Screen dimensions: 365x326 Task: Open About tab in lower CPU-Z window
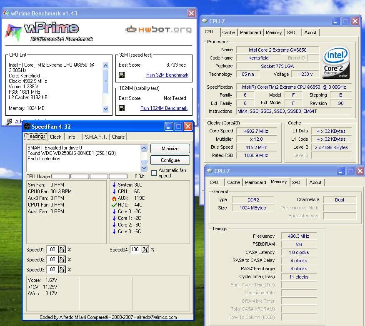[315, 182]
